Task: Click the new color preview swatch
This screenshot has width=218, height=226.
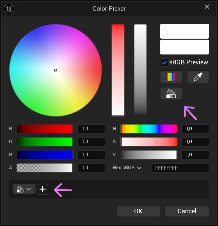Action: (x=184, y=47)
